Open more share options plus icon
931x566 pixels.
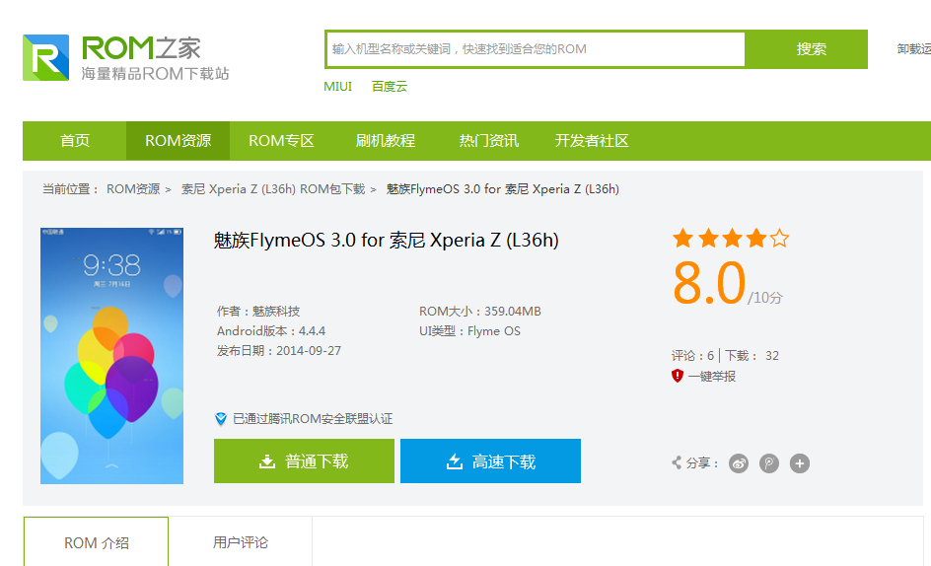point(800,463)
